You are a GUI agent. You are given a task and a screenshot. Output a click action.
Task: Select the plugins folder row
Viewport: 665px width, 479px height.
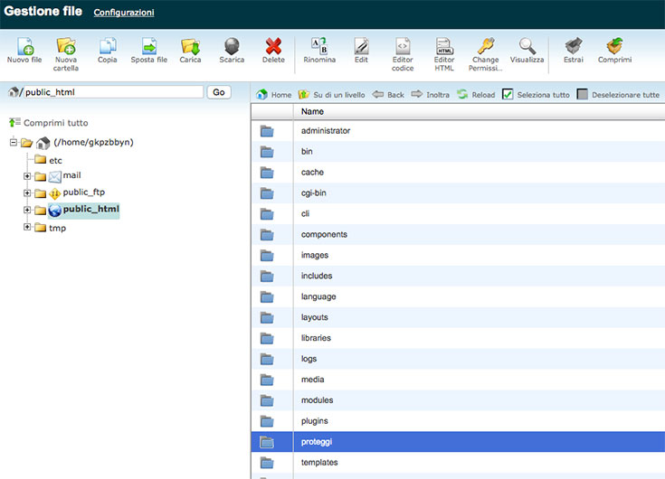coord(458,421)
